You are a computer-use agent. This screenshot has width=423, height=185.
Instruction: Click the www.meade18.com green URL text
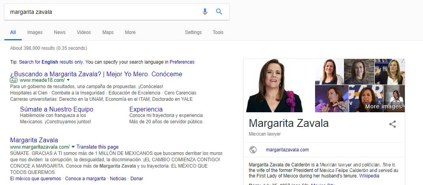(x=42, y=80)
